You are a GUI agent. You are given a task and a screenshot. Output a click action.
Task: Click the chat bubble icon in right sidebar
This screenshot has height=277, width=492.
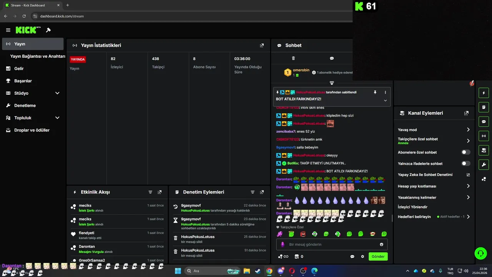[484, 122]
